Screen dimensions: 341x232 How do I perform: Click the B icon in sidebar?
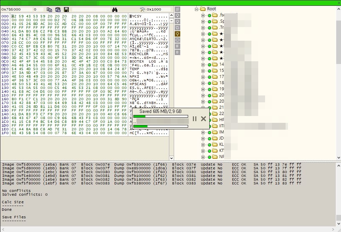click(x=178, y=52)
